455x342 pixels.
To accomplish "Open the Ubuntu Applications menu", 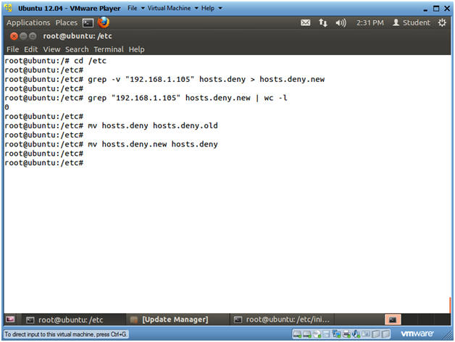I will [x=28, y=22].
